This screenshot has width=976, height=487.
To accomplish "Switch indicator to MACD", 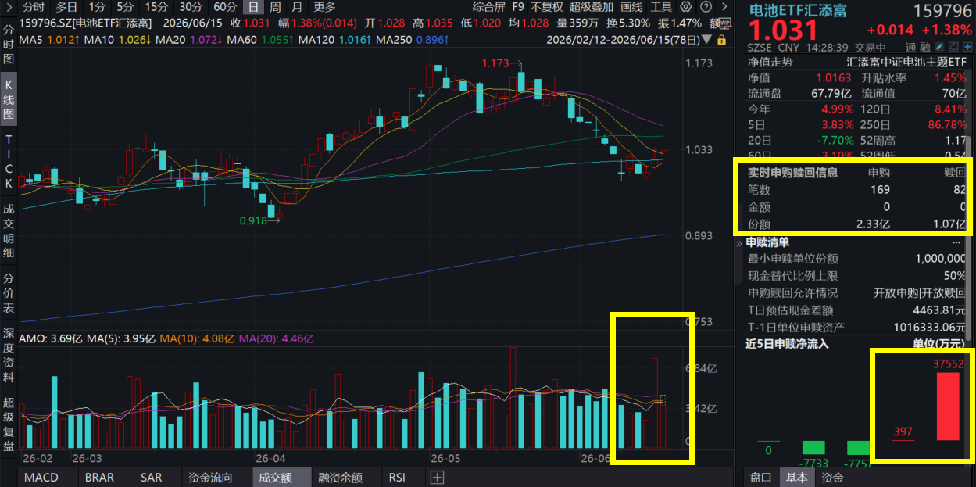I will click(41, 477).
